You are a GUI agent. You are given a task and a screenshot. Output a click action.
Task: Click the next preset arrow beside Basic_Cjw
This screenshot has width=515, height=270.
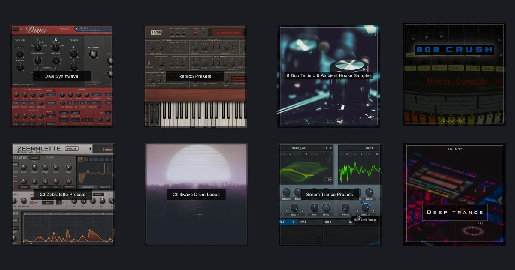332,148
